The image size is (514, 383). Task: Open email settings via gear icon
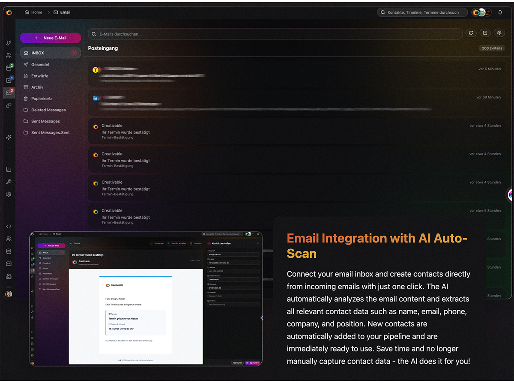499,33
